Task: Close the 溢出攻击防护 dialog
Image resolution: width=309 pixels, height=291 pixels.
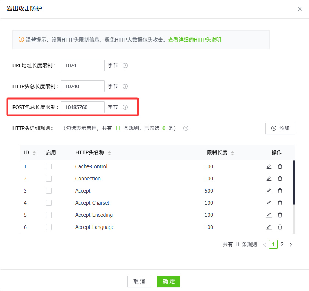Action: (300, 9)
